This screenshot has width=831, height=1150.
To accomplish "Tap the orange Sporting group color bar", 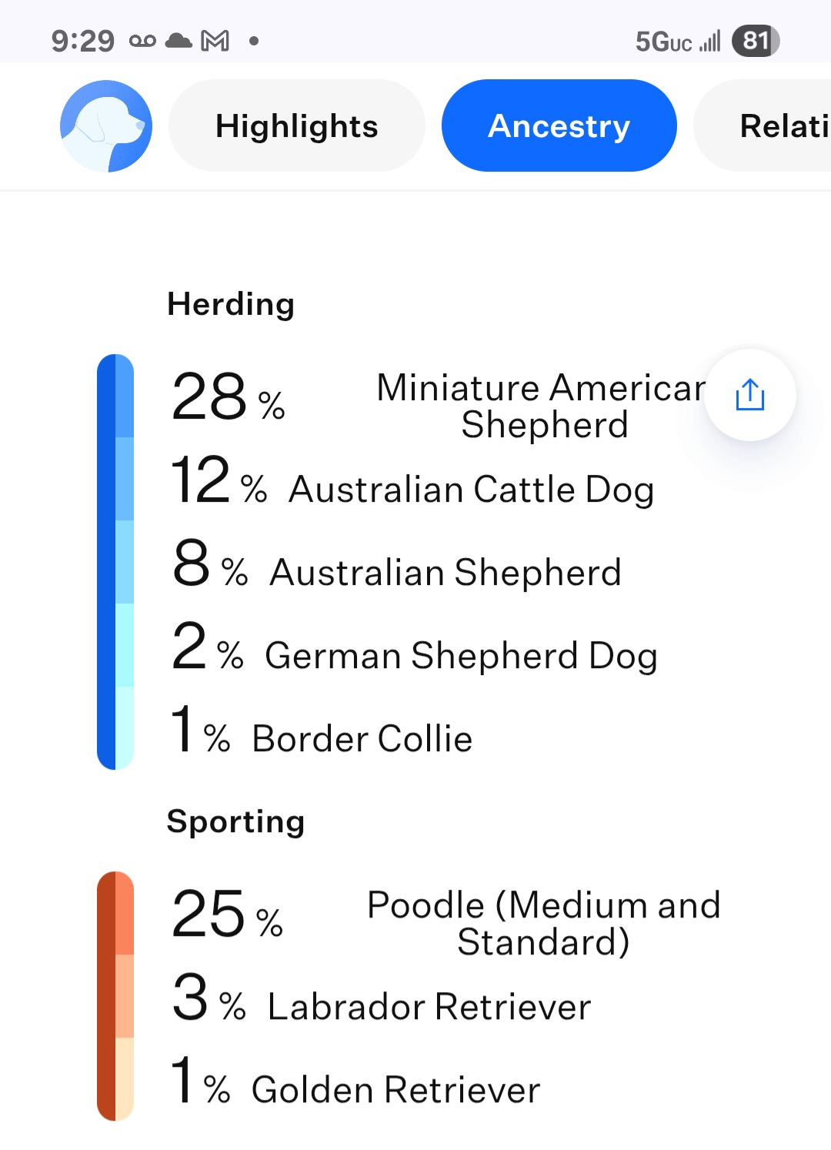I will pyautogui.click(x=115, y=996).
